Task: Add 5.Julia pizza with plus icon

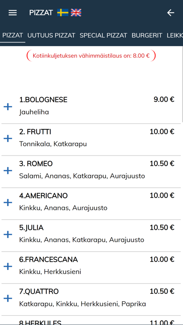Action: click(x=8, y=234)
